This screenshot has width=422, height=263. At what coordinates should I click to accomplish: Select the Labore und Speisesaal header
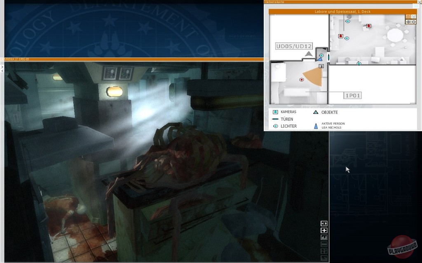(342, 12)
